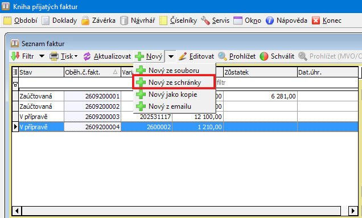
Task: Click the Závěrka padlock icon
Action: click(85, 20)
